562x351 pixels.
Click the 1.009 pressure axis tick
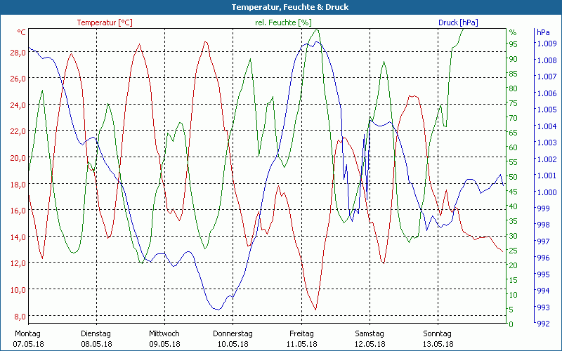click(547, 44)
